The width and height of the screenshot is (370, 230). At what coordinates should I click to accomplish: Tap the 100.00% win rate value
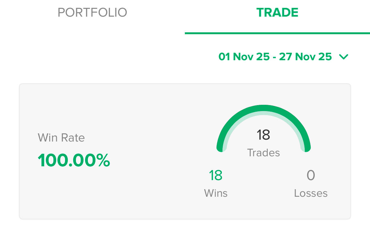point(74,160)
